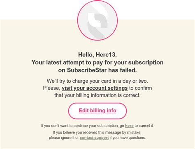Image resolution: width=195 pixels, height=149 pixels.
Task: Click the pink outline of the Edit billing button
Action: pyautogui.click(x=97, y=103)
